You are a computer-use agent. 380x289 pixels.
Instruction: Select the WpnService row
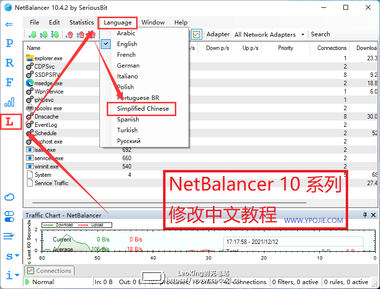(201, 92)
